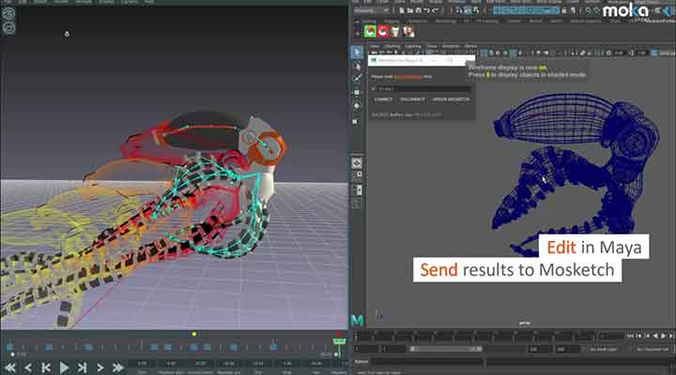676x375 pixels.
Task: Click the red shelf icon in Maya
Action: [x=383, y=31]
